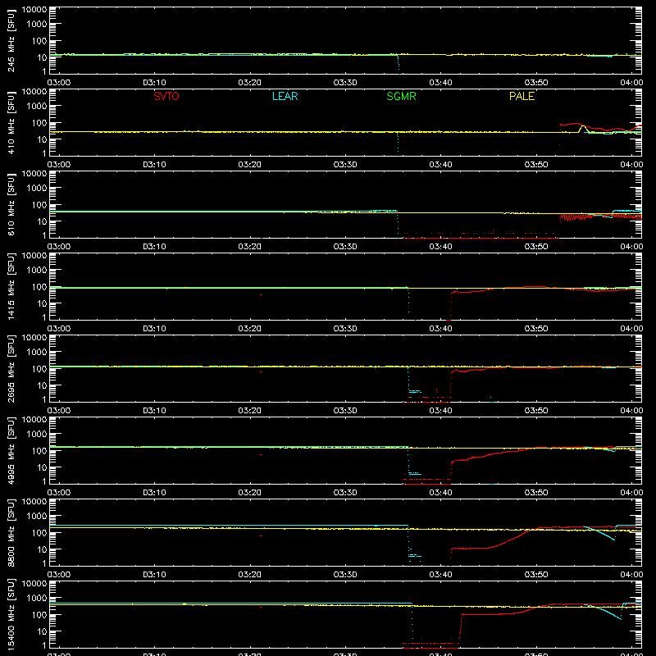Viewport: 656px width, 656px height.
Task: Click the 100 y-axis value of the 4995 MHz plot
Action: (39, 451)
